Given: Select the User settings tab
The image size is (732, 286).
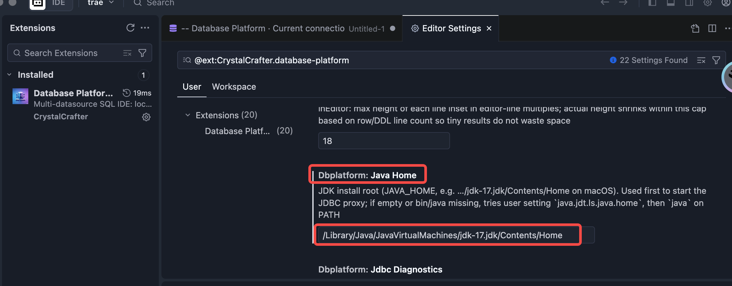Looking at the screenshot, I should point(192,87).
